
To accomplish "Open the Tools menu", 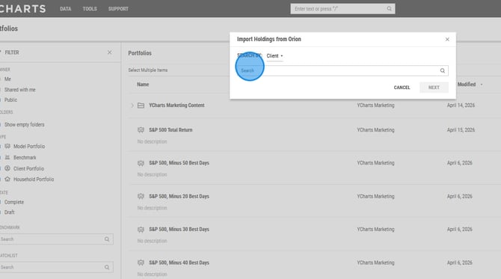I will [90, 9].
